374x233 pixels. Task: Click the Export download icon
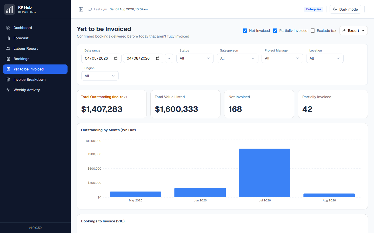pyautogui.click(x=344, y=31)
